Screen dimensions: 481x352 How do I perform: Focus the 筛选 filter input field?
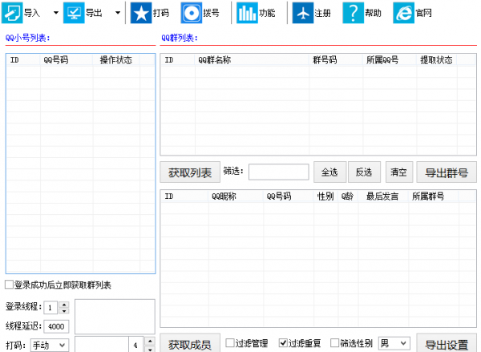pos(278,172)
